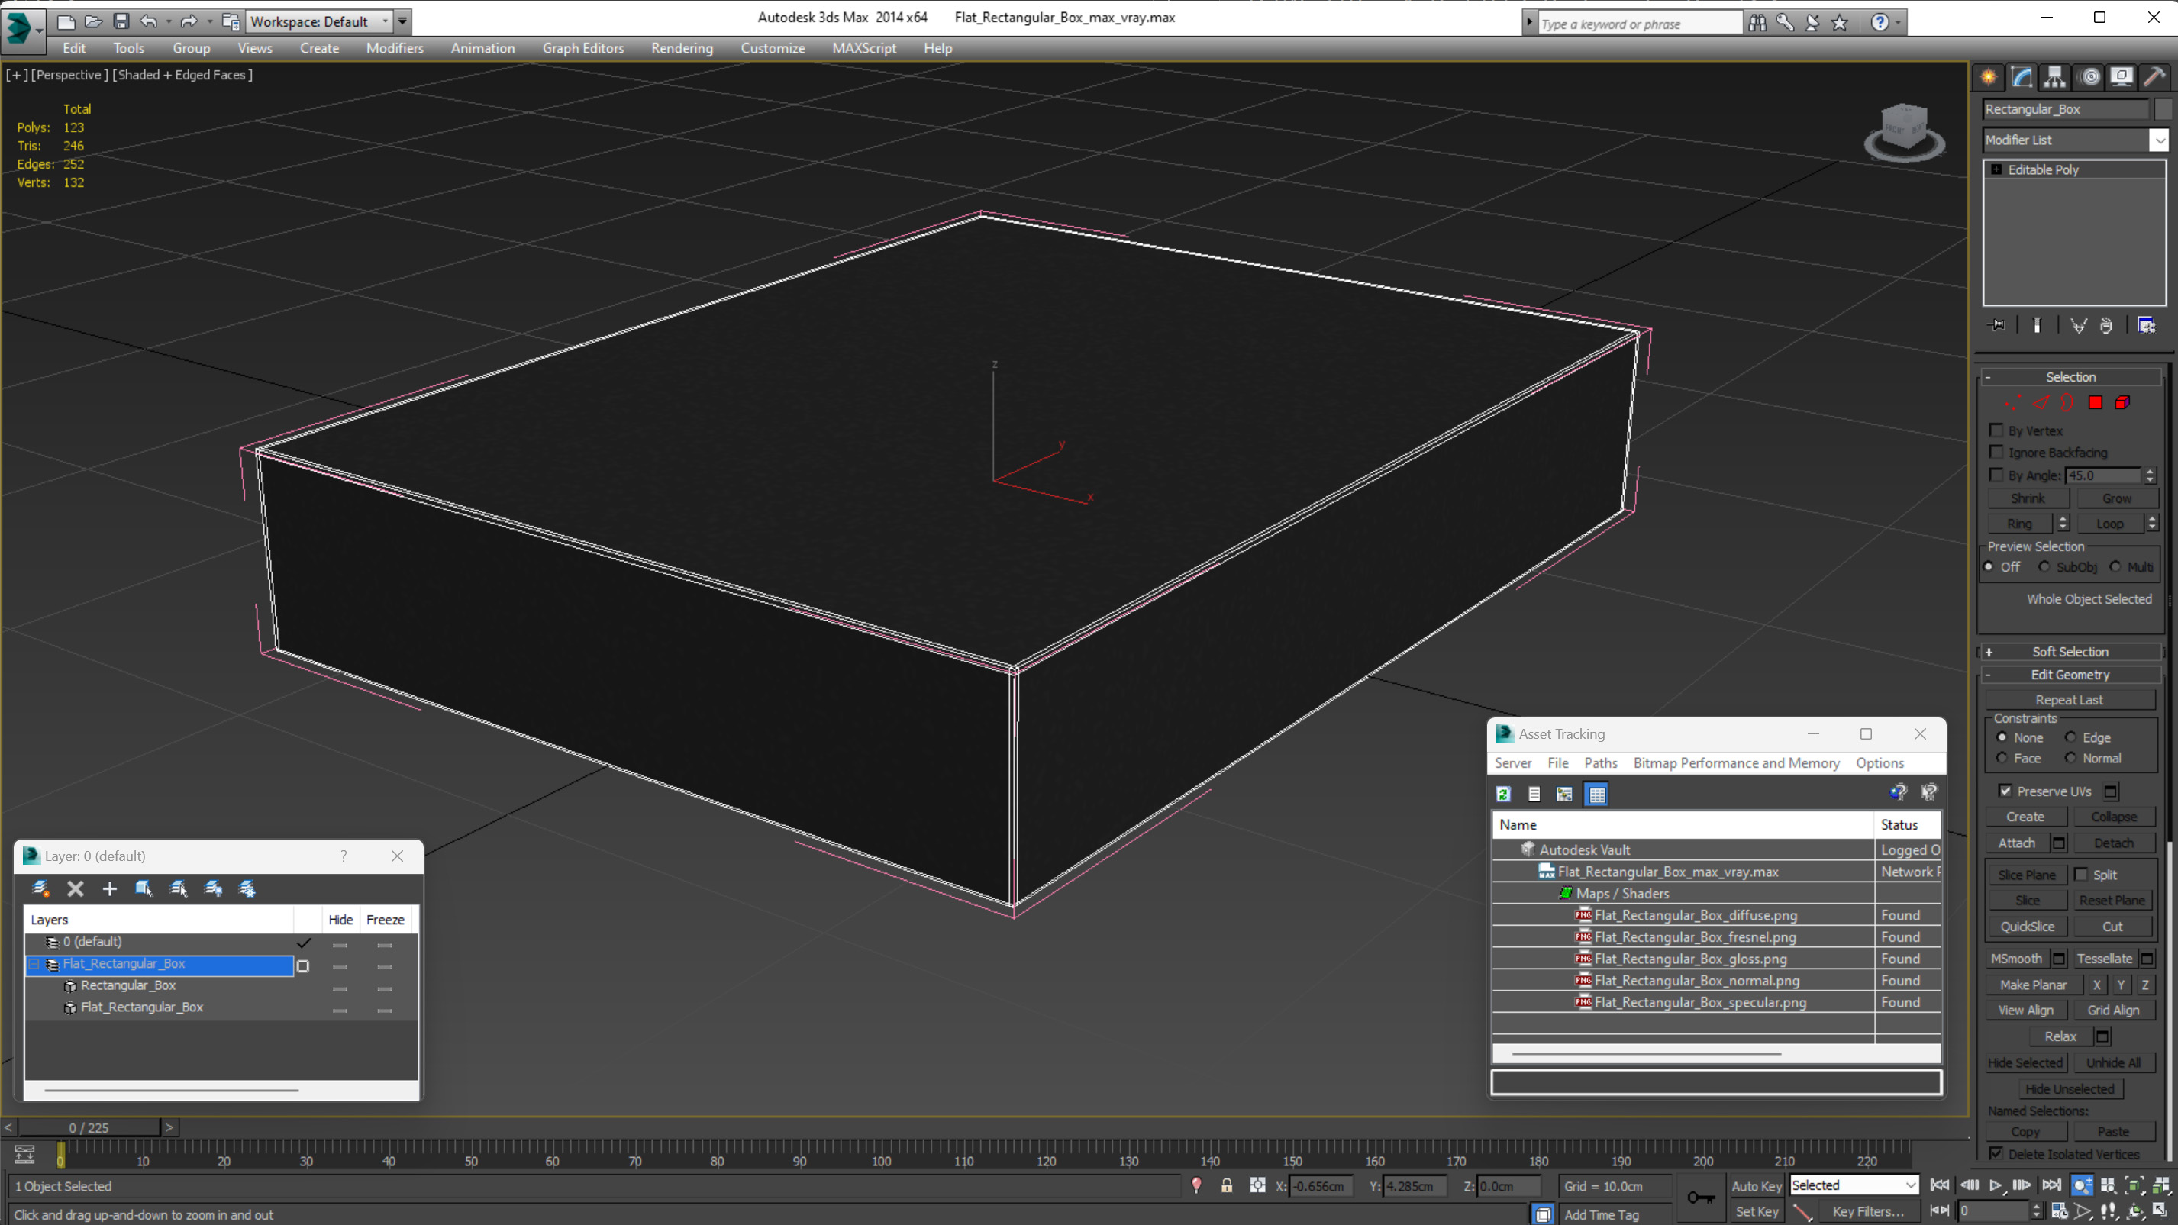Collapse Flat_Rectangular_Box layer tree node
Screen dimensions: 2178x1225
[34, 964]
